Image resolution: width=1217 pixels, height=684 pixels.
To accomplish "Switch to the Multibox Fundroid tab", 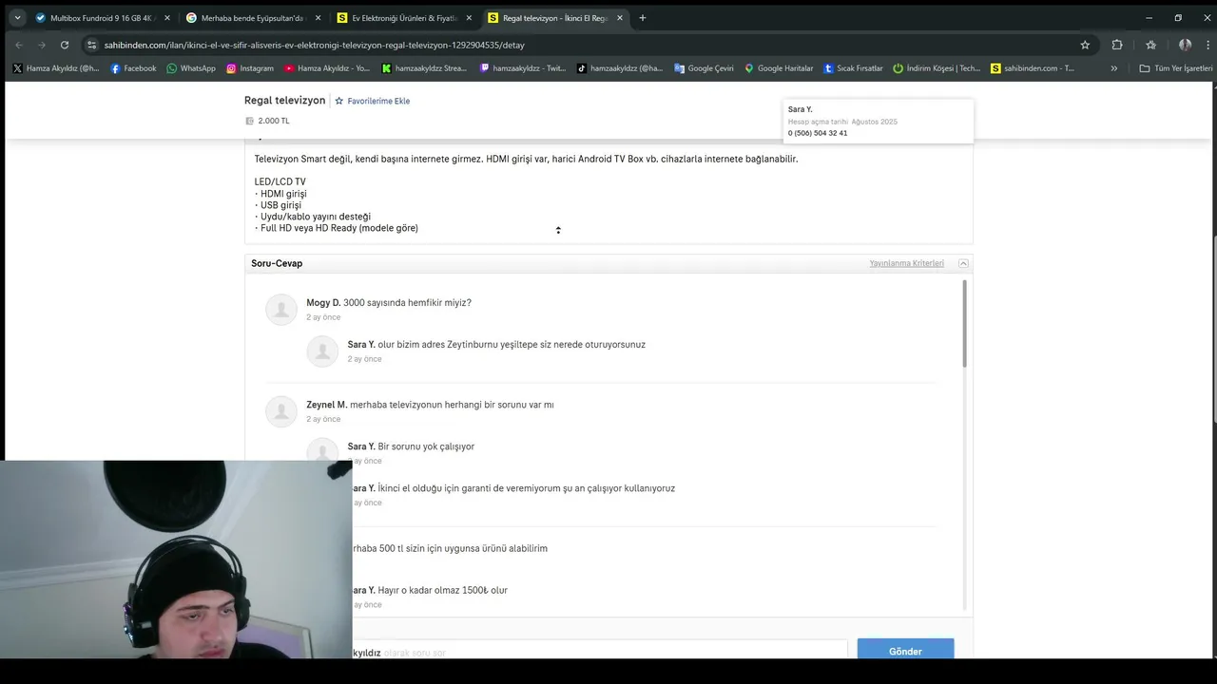I will point(101,18).
